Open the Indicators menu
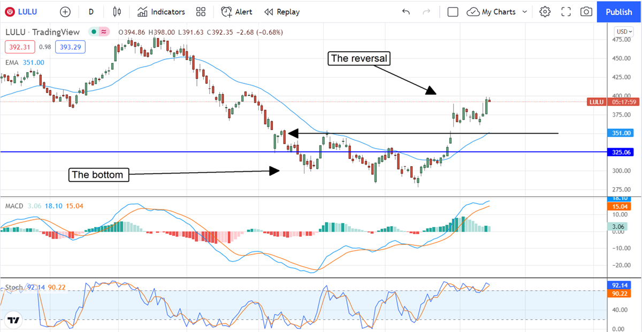The image size is (642, 332). click(x=161, y=12)
